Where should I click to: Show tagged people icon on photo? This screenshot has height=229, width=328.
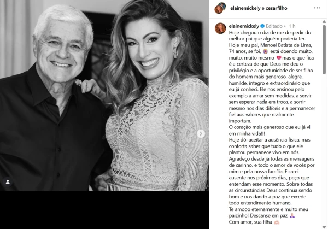pyautogui.click(x=8, y=182)
